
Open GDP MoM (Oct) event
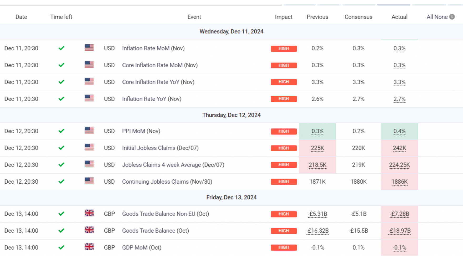142,247
